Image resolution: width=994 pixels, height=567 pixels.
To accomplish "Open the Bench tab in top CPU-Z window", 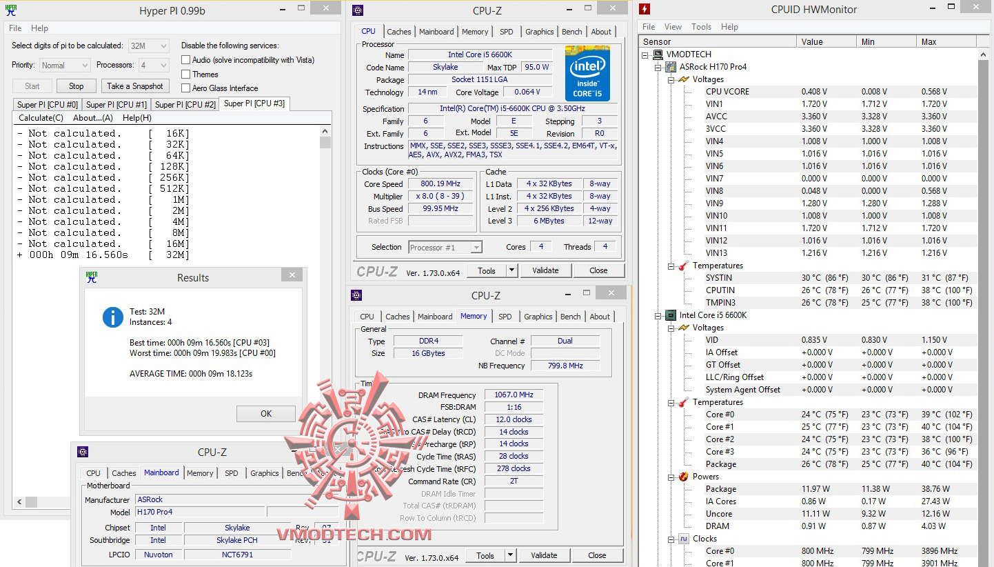I will (572, 32).
